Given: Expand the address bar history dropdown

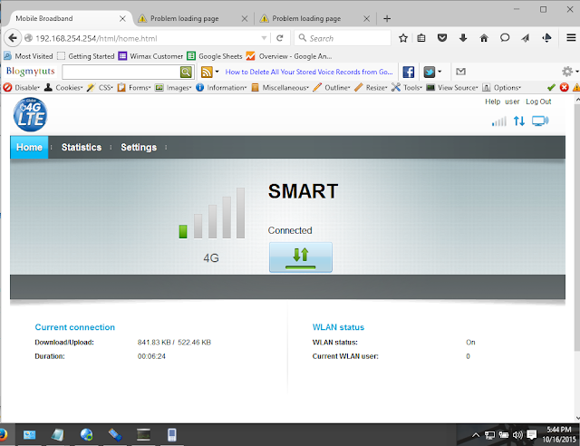Looking at the screenshot, I should [264, 38].
